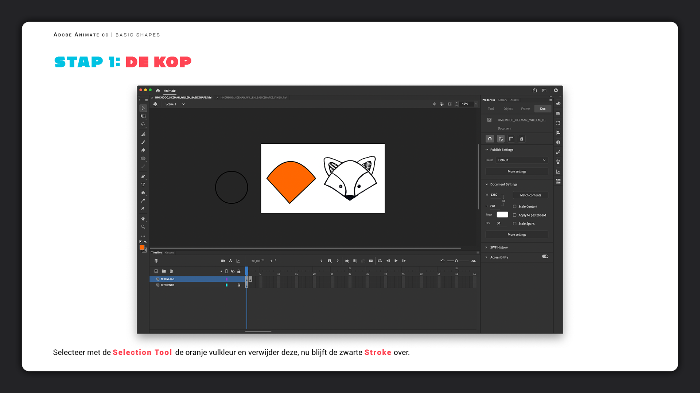Open the orange fill color swatch

click(142, 247)
